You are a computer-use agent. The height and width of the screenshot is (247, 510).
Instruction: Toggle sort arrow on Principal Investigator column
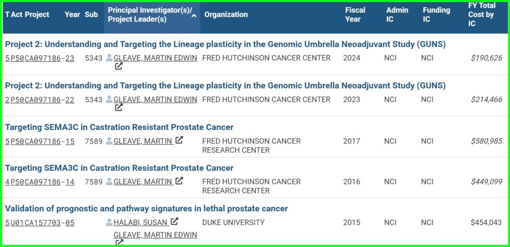click(194, 15)
